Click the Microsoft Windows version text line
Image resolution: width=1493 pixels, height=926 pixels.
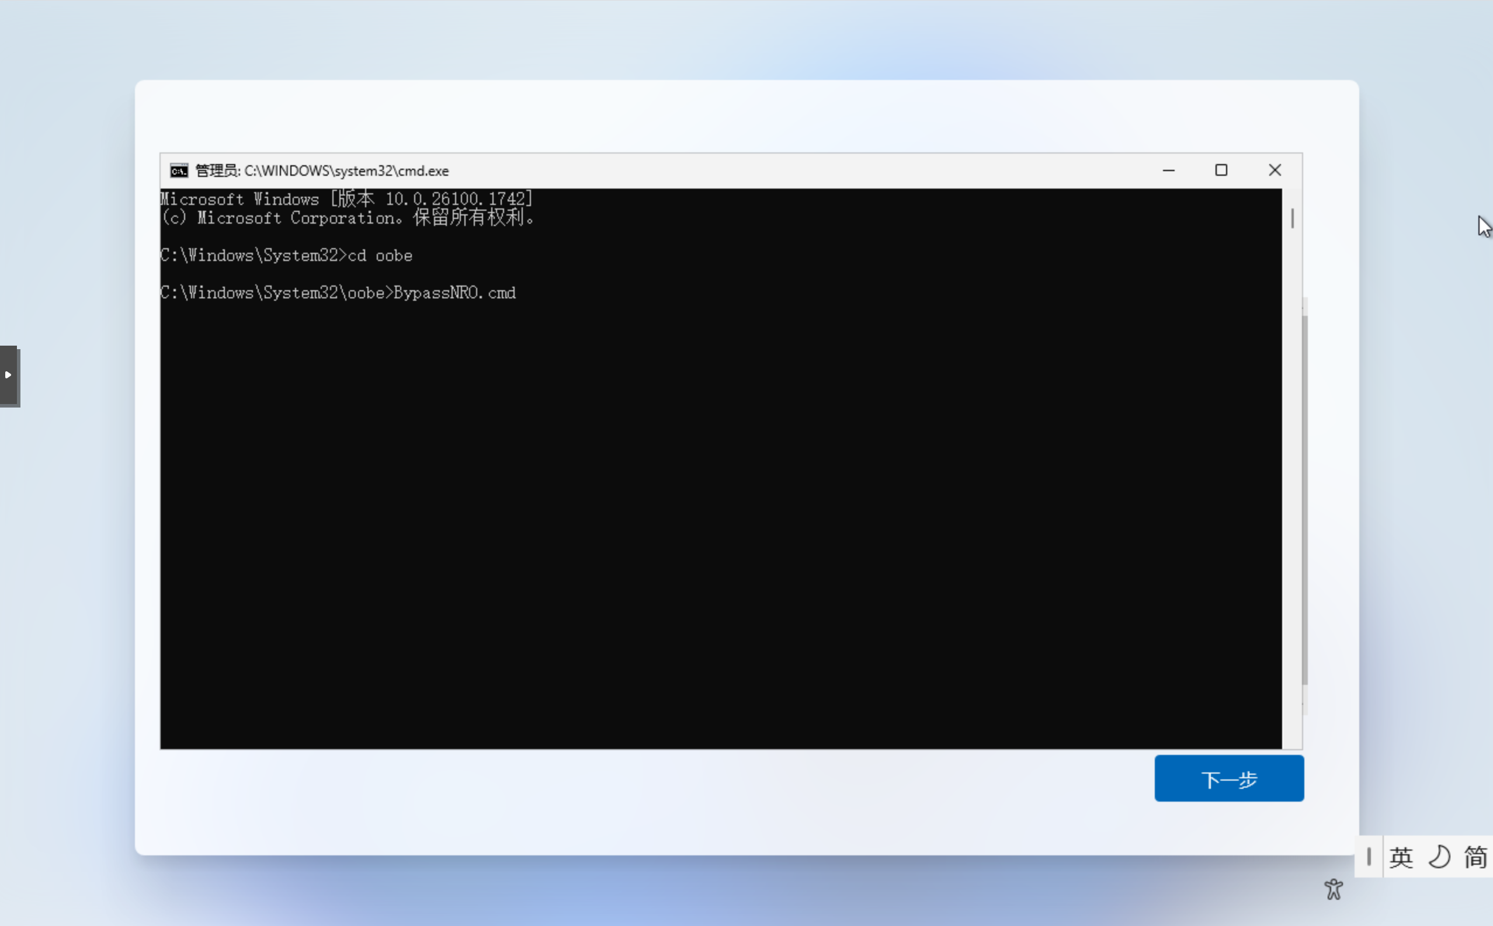click(x=346, y=199)
